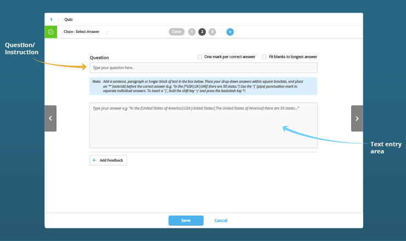
Task: Click the blue Note instructions box
Action: pyautogui.click(x=203, y=86)
